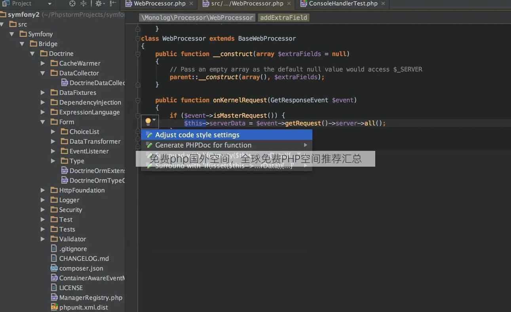Click the Project panel title
The width and height of the screenshot is (511, 312).
tap(22, 4)
